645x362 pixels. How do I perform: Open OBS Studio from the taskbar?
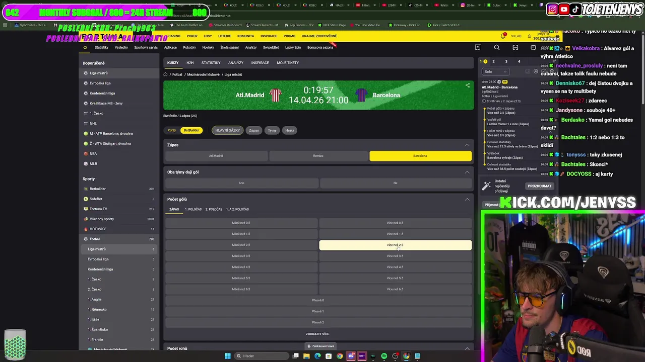(396, 356)
